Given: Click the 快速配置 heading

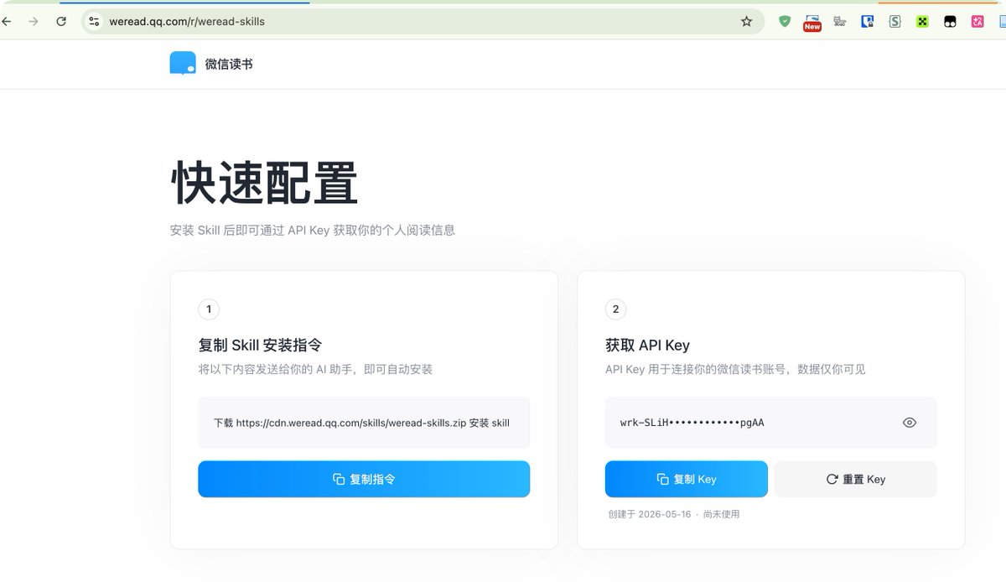Looking at the screenshot, I should [265, 183].
